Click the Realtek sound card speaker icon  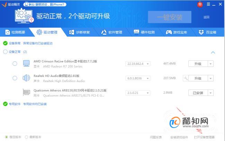[x=26, y=78]
